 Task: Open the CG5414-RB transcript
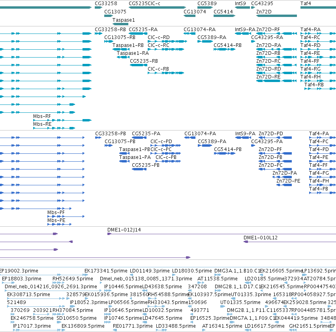click(224, 49)
